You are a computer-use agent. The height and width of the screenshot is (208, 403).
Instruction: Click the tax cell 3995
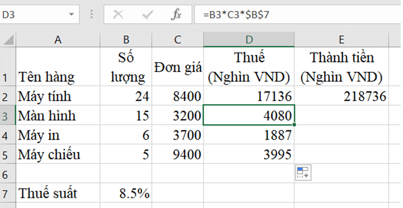point(249,154)
